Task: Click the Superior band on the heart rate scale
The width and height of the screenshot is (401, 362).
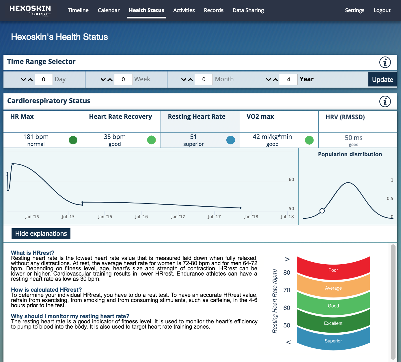Action: 333,341
